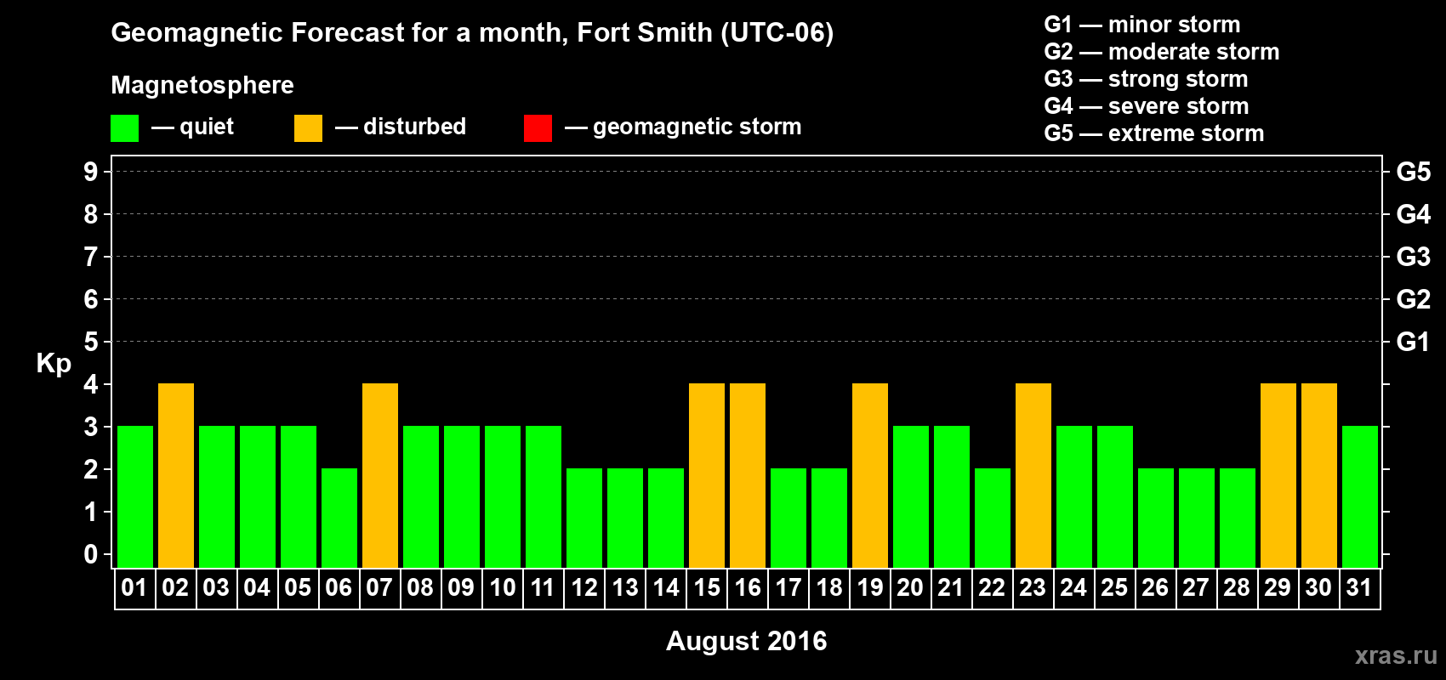Click date label 24 on the x-axis
The image size is (1446, 680).
1073,588
